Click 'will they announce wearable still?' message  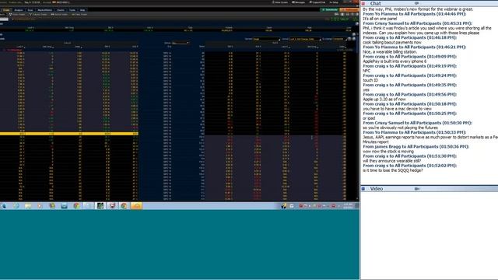point(391,161)
